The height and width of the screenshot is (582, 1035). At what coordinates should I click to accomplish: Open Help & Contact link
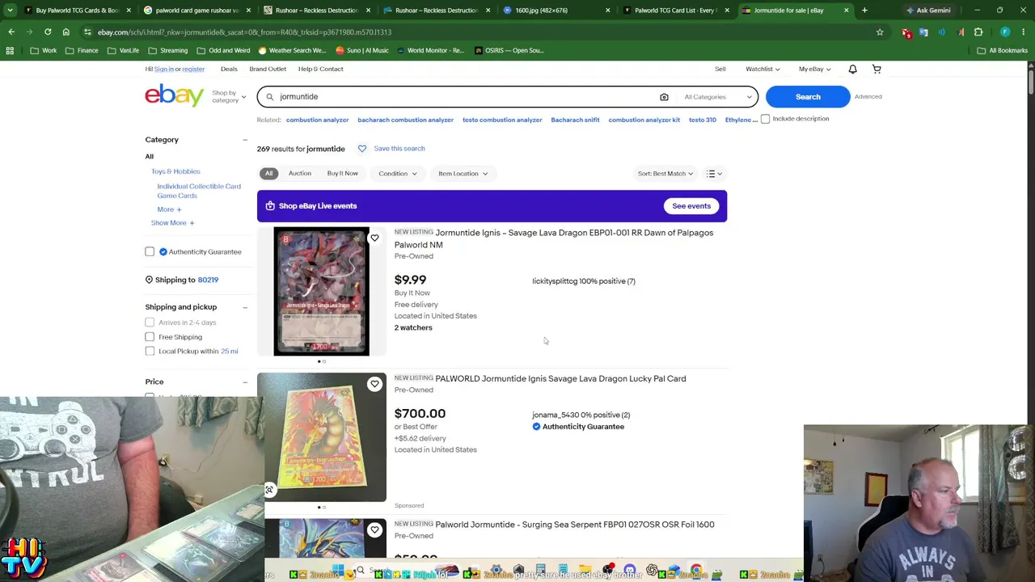[x=321, y=69]
